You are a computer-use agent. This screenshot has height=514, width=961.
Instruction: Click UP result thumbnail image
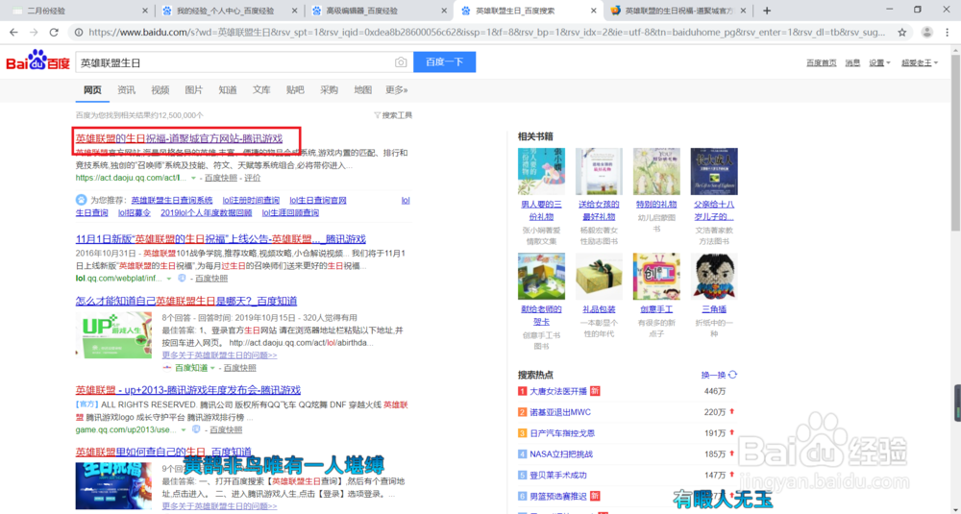113,335
